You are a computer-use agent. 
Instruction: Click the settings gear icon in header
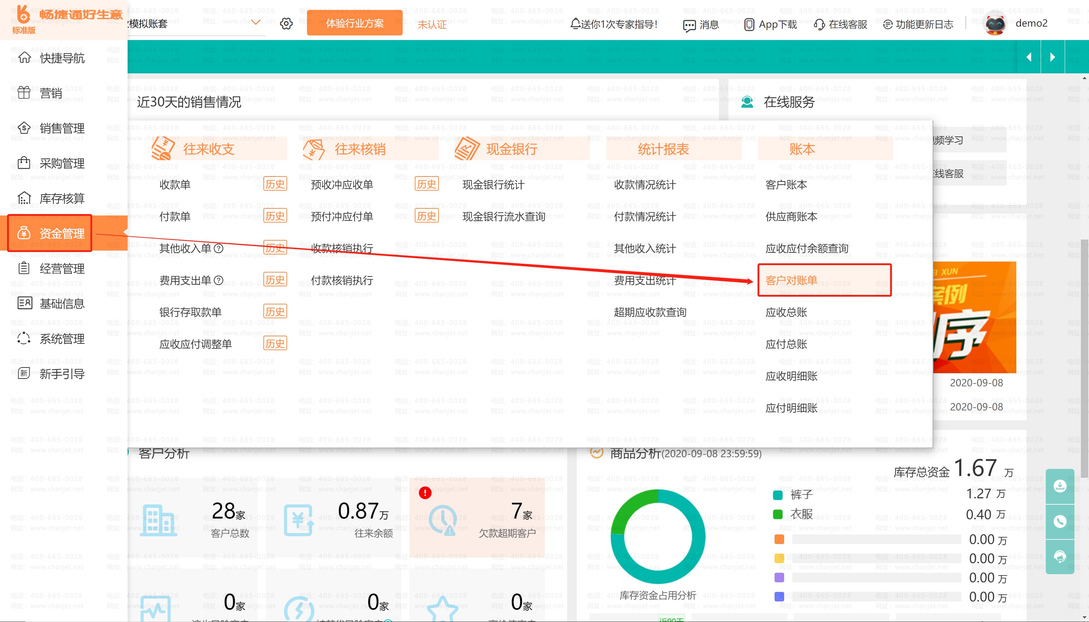coord(286,23)
